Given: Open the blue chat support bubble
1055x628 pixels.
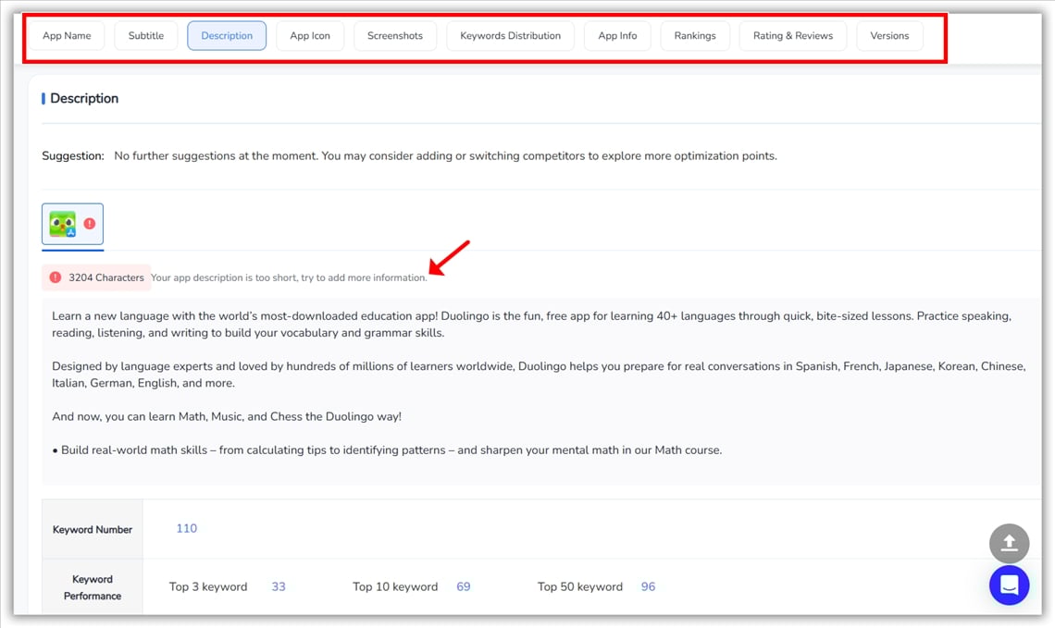Looking at the screenshot, I should click(x=1009, y=585).
